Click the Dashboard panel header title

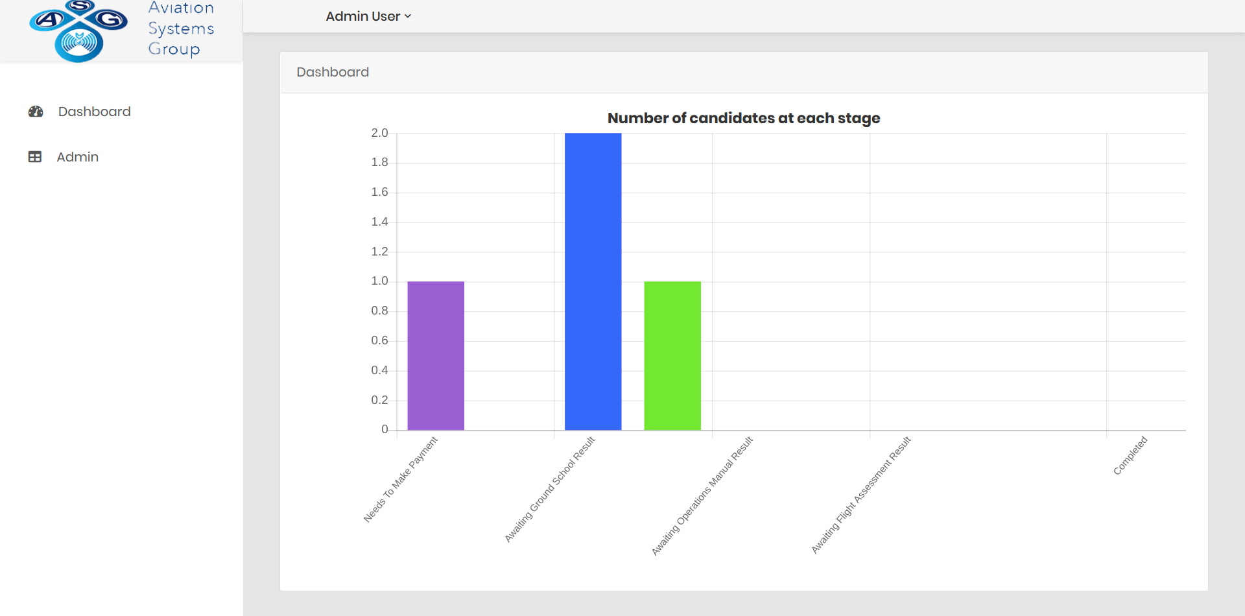point(333,72)
